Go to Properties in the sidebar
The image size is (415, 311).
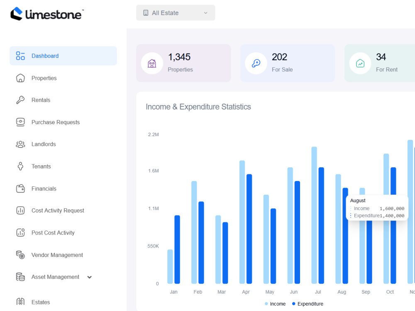coord(44,78)
